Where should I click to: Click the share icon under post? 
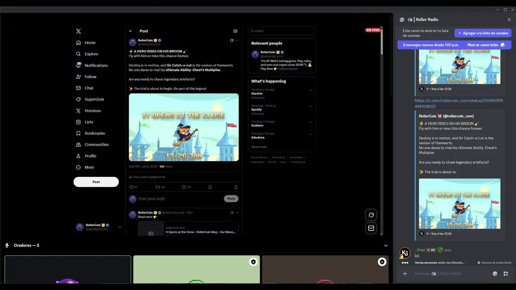click(236, 187)
